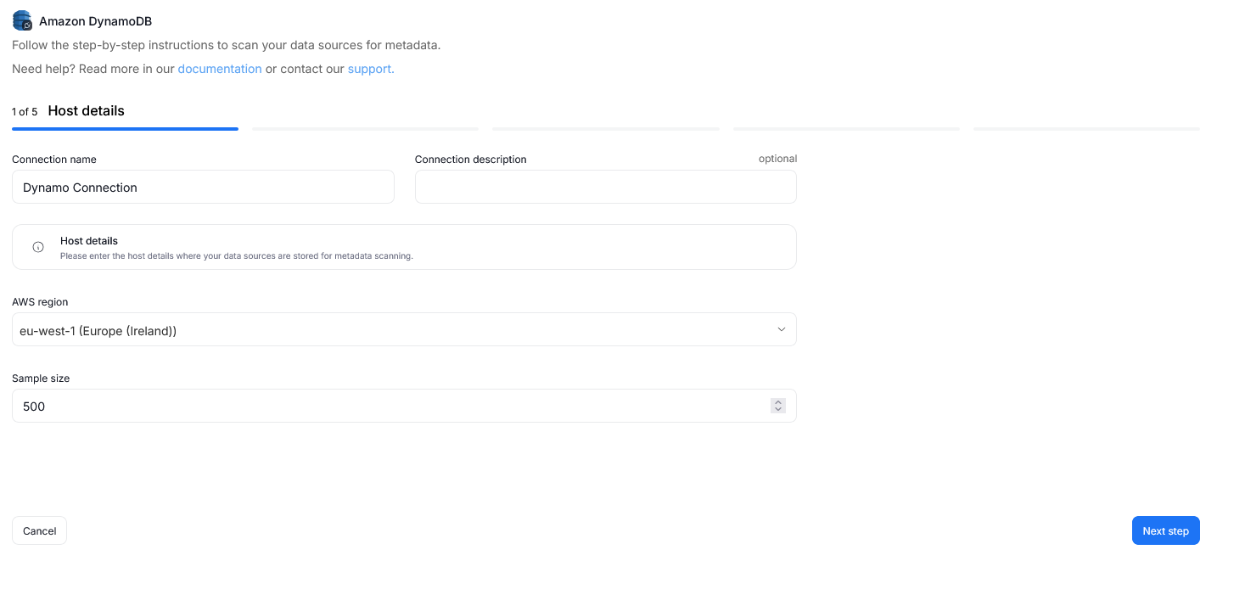The image size is (1245, 589).
Task: Open the documentation link
Action: pyautogui.click(x=220, y=69)
